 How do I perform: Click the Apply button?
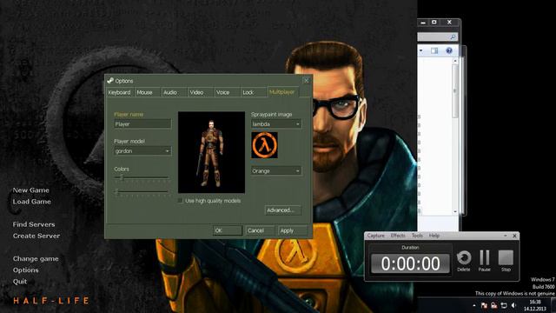coord(293,230)
